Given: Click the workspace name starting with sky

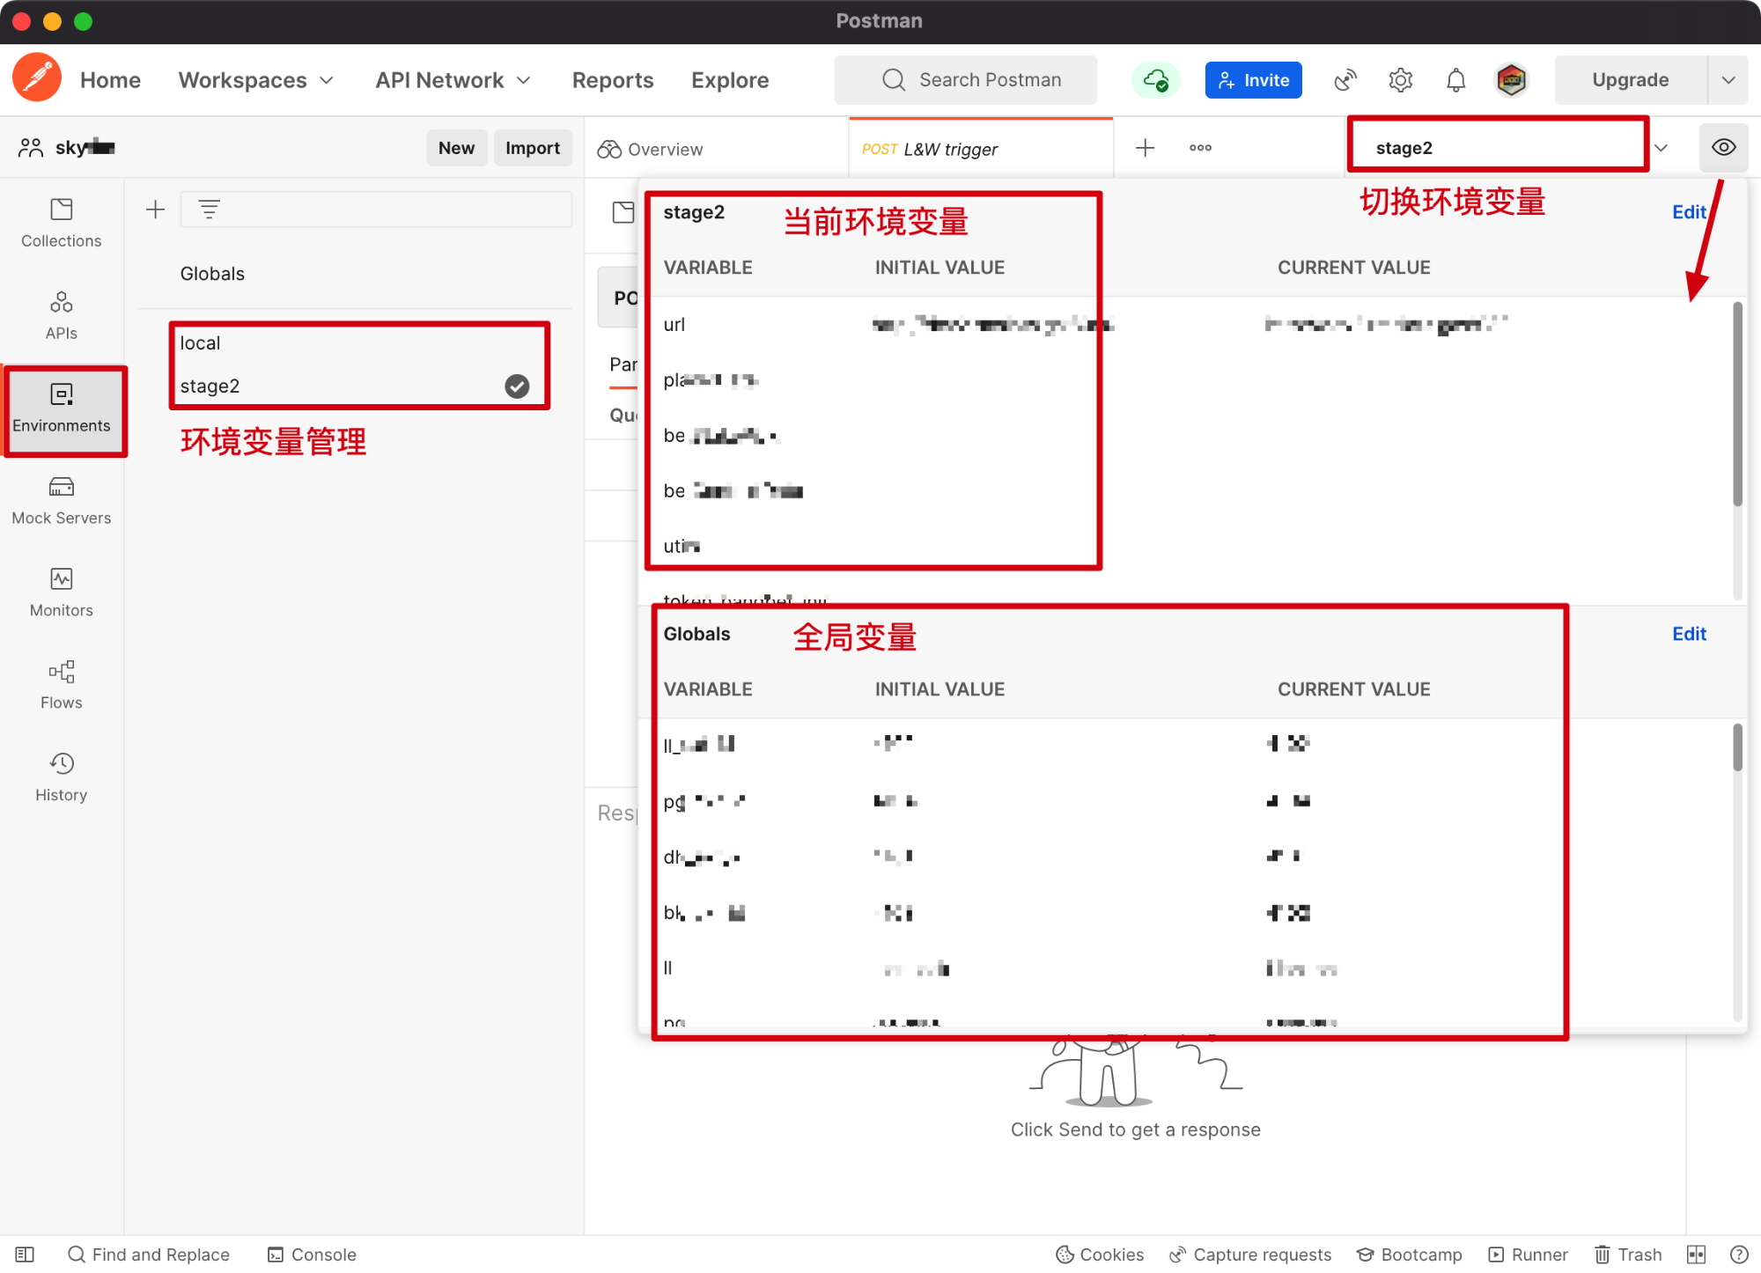Looking at the screenshot, I should coord(85,147).
